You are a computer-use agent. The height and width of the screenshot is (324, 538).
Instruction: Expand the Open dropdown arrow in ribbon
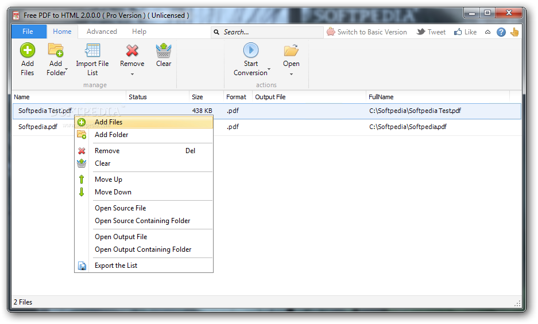pos(291,74)
